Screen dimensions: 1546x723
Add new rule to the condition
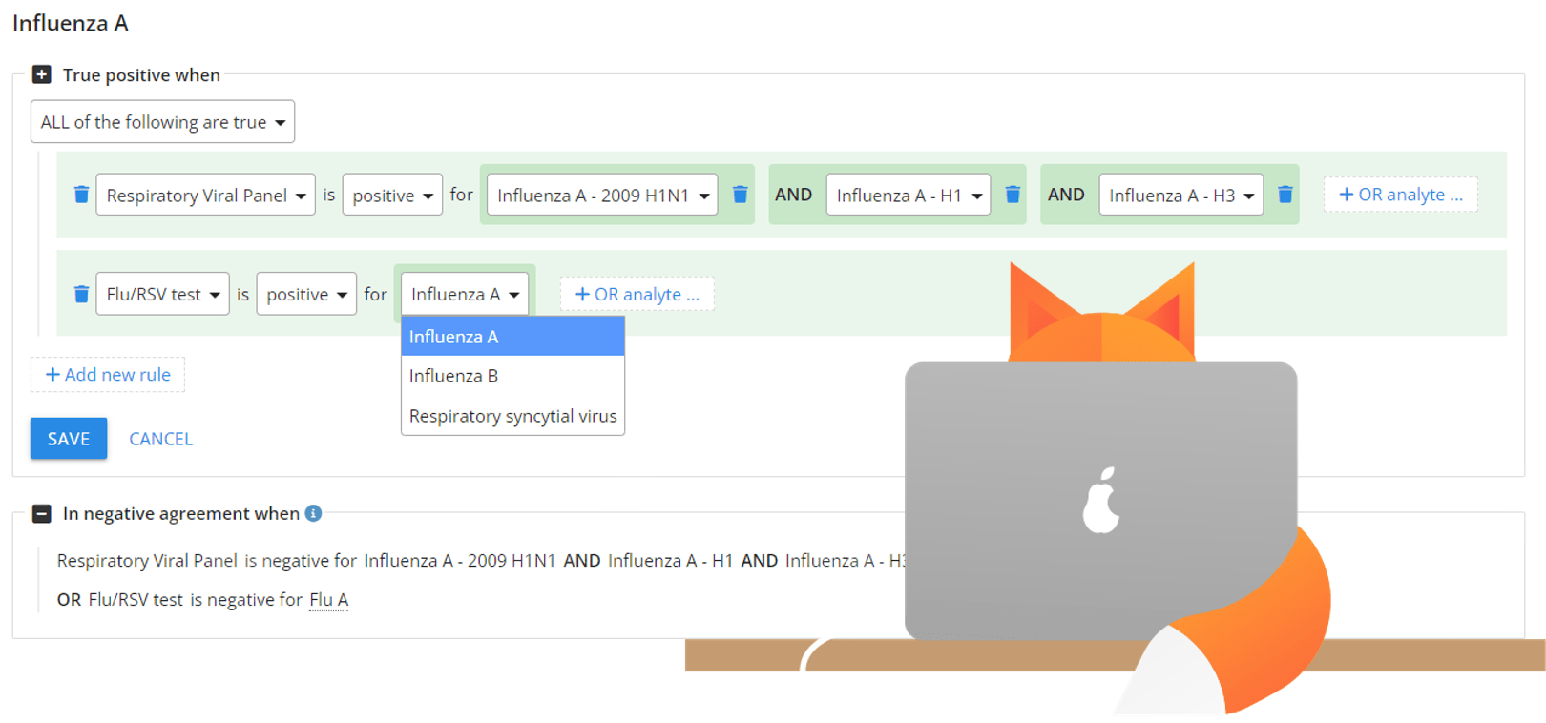(108, 375)
